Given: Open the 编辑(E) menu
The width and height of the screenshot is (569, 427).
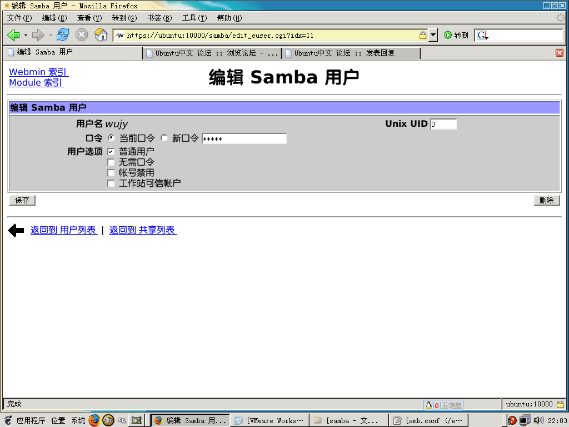Looking at the screenshot, I should coord(54,18).
